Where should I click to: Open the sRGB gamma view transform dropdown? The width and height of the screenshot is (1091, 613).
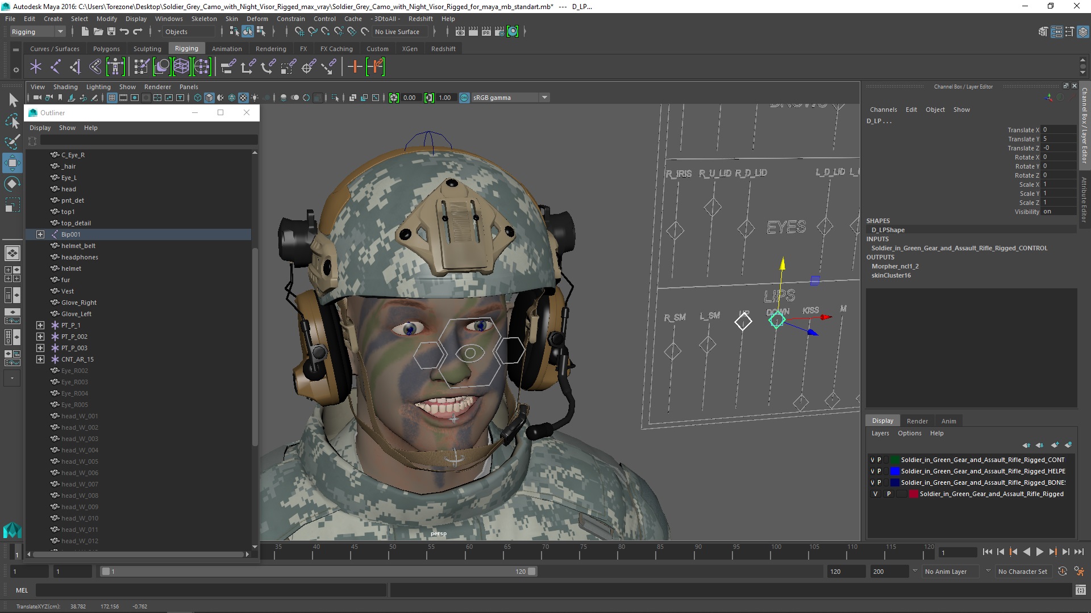pyautogui.click(x=544, y=98)
